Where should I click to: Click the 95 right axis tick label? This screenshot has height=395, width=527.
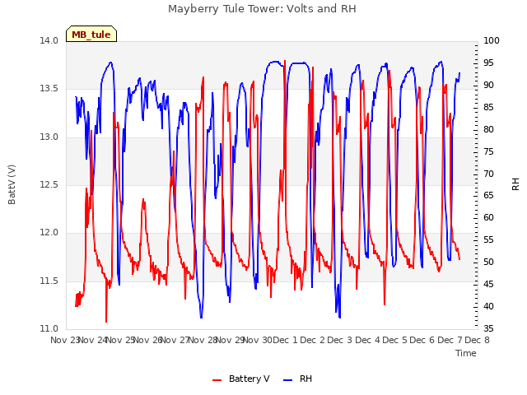[x=488, y=63]
